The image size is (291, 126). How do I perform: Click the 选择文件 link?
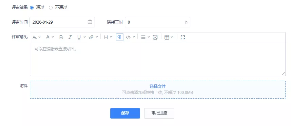click(158, 86)
